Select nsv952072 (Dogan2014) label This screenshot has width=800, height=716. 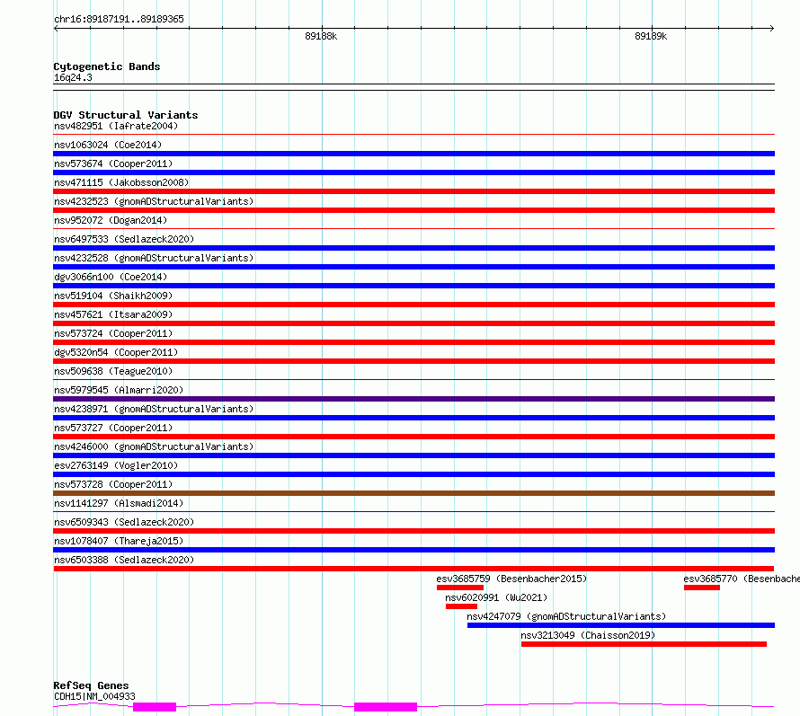point(111,220)
